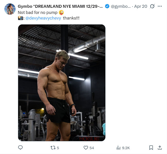Image resolution: width=167 pixels, height=154 pixels.
Task: Open the repost arrows menu
Action: click(x=53, y=148)
